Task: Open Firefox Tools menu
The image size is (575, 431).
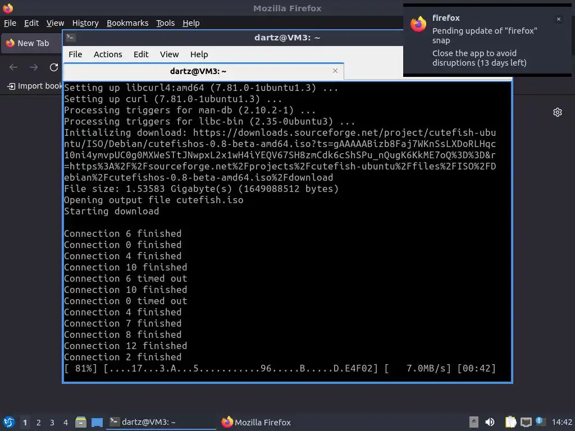Action: pos(165,23)
